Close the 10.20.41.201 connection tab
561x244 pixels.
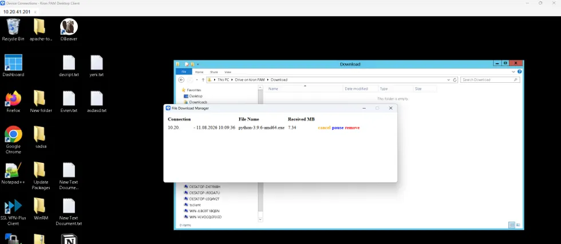[x=35, y=12]
